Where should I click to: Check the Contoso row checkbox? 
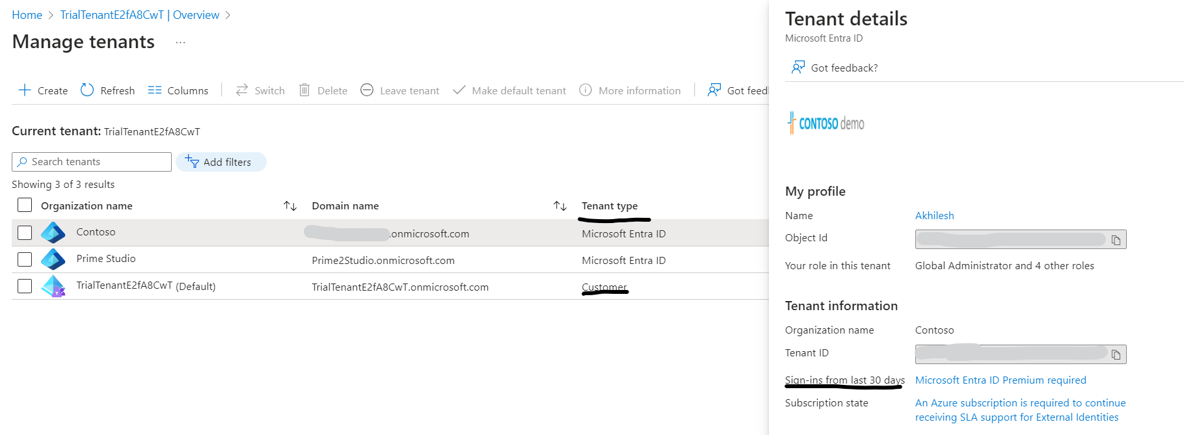point(25,232)
